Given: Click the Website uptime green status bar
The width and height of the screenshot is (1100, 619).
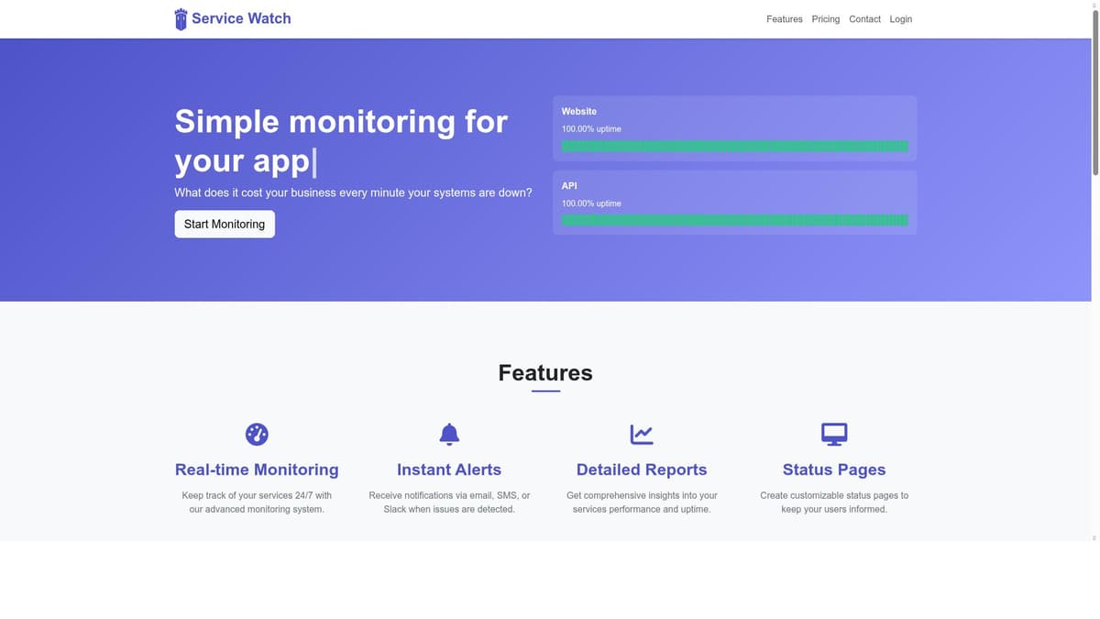Looking at the screenshot, I should pyautogui.click(x=734, y=146).
